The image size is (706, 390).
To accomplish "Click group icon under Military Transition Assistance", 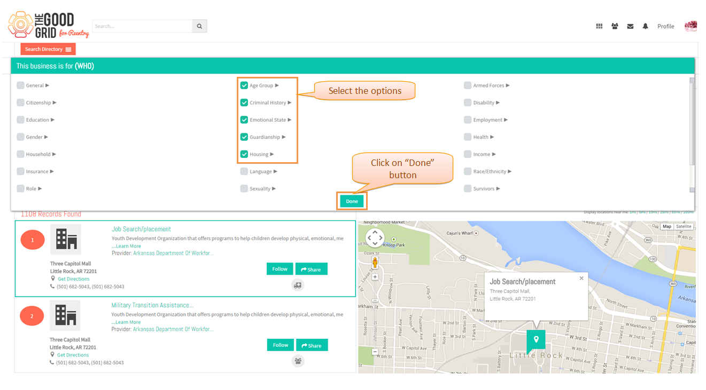I will click(x=298, y=361).
